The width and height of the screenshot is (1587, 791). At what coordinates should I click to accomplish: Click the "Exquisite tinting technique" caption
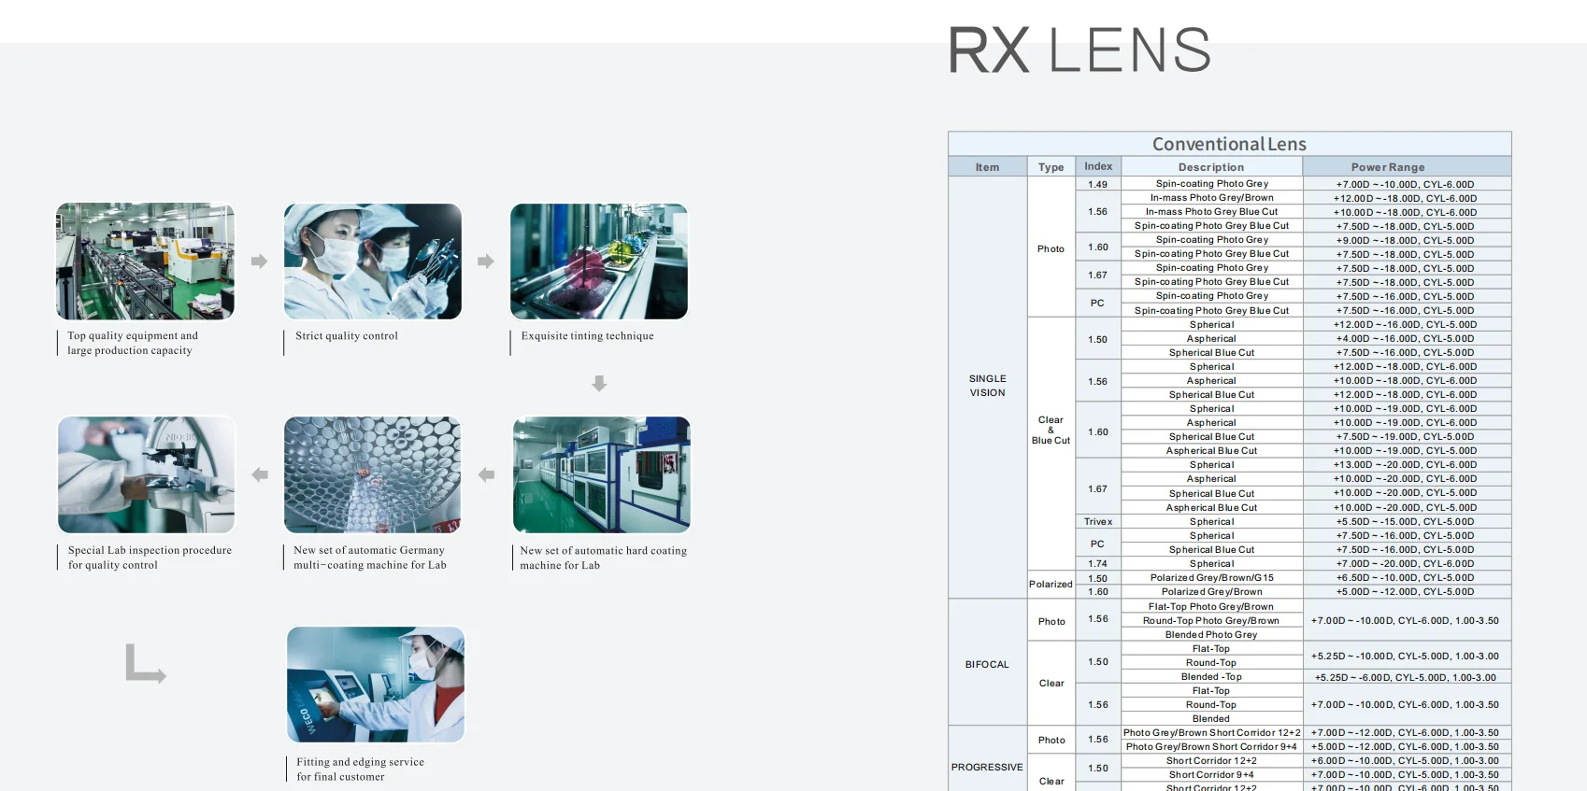click(588, 336)
